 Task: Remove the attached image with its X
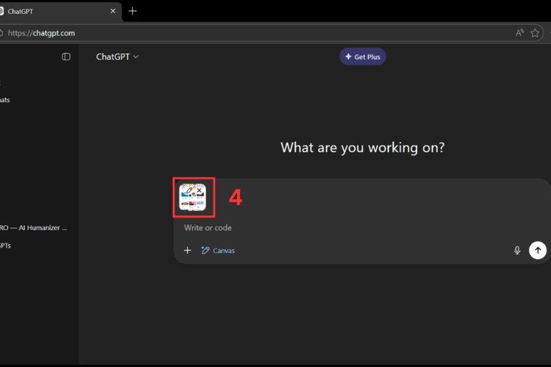(200, 191)
